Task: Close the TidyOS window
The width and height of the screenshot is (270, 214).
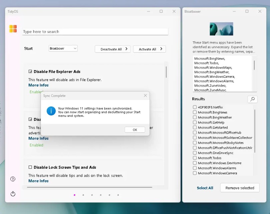Action: coord(174,11)
